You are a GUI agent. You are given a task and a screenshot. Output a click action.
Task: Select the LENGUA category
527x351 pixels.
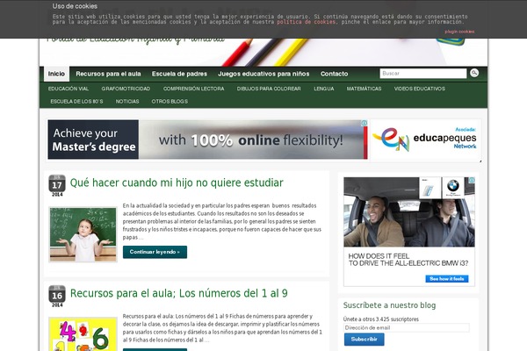323,89
